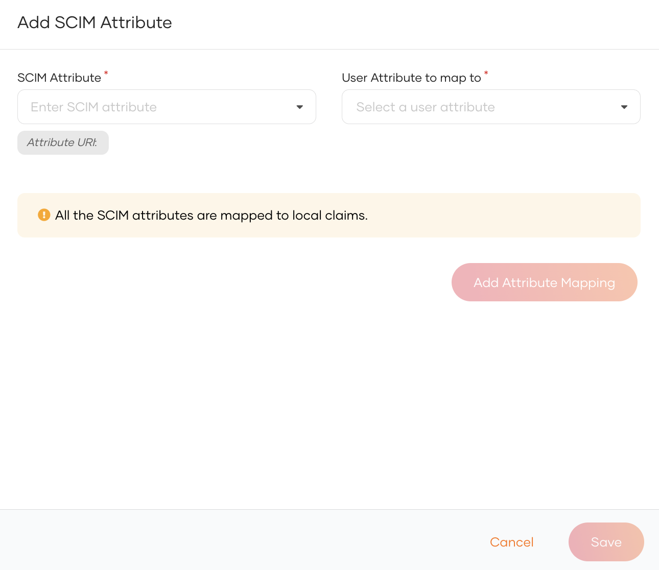Image resolution: width=659 pixels, height=570 pixels.
Task: Click the Cancel link
Action: click(x=511, y=542)
